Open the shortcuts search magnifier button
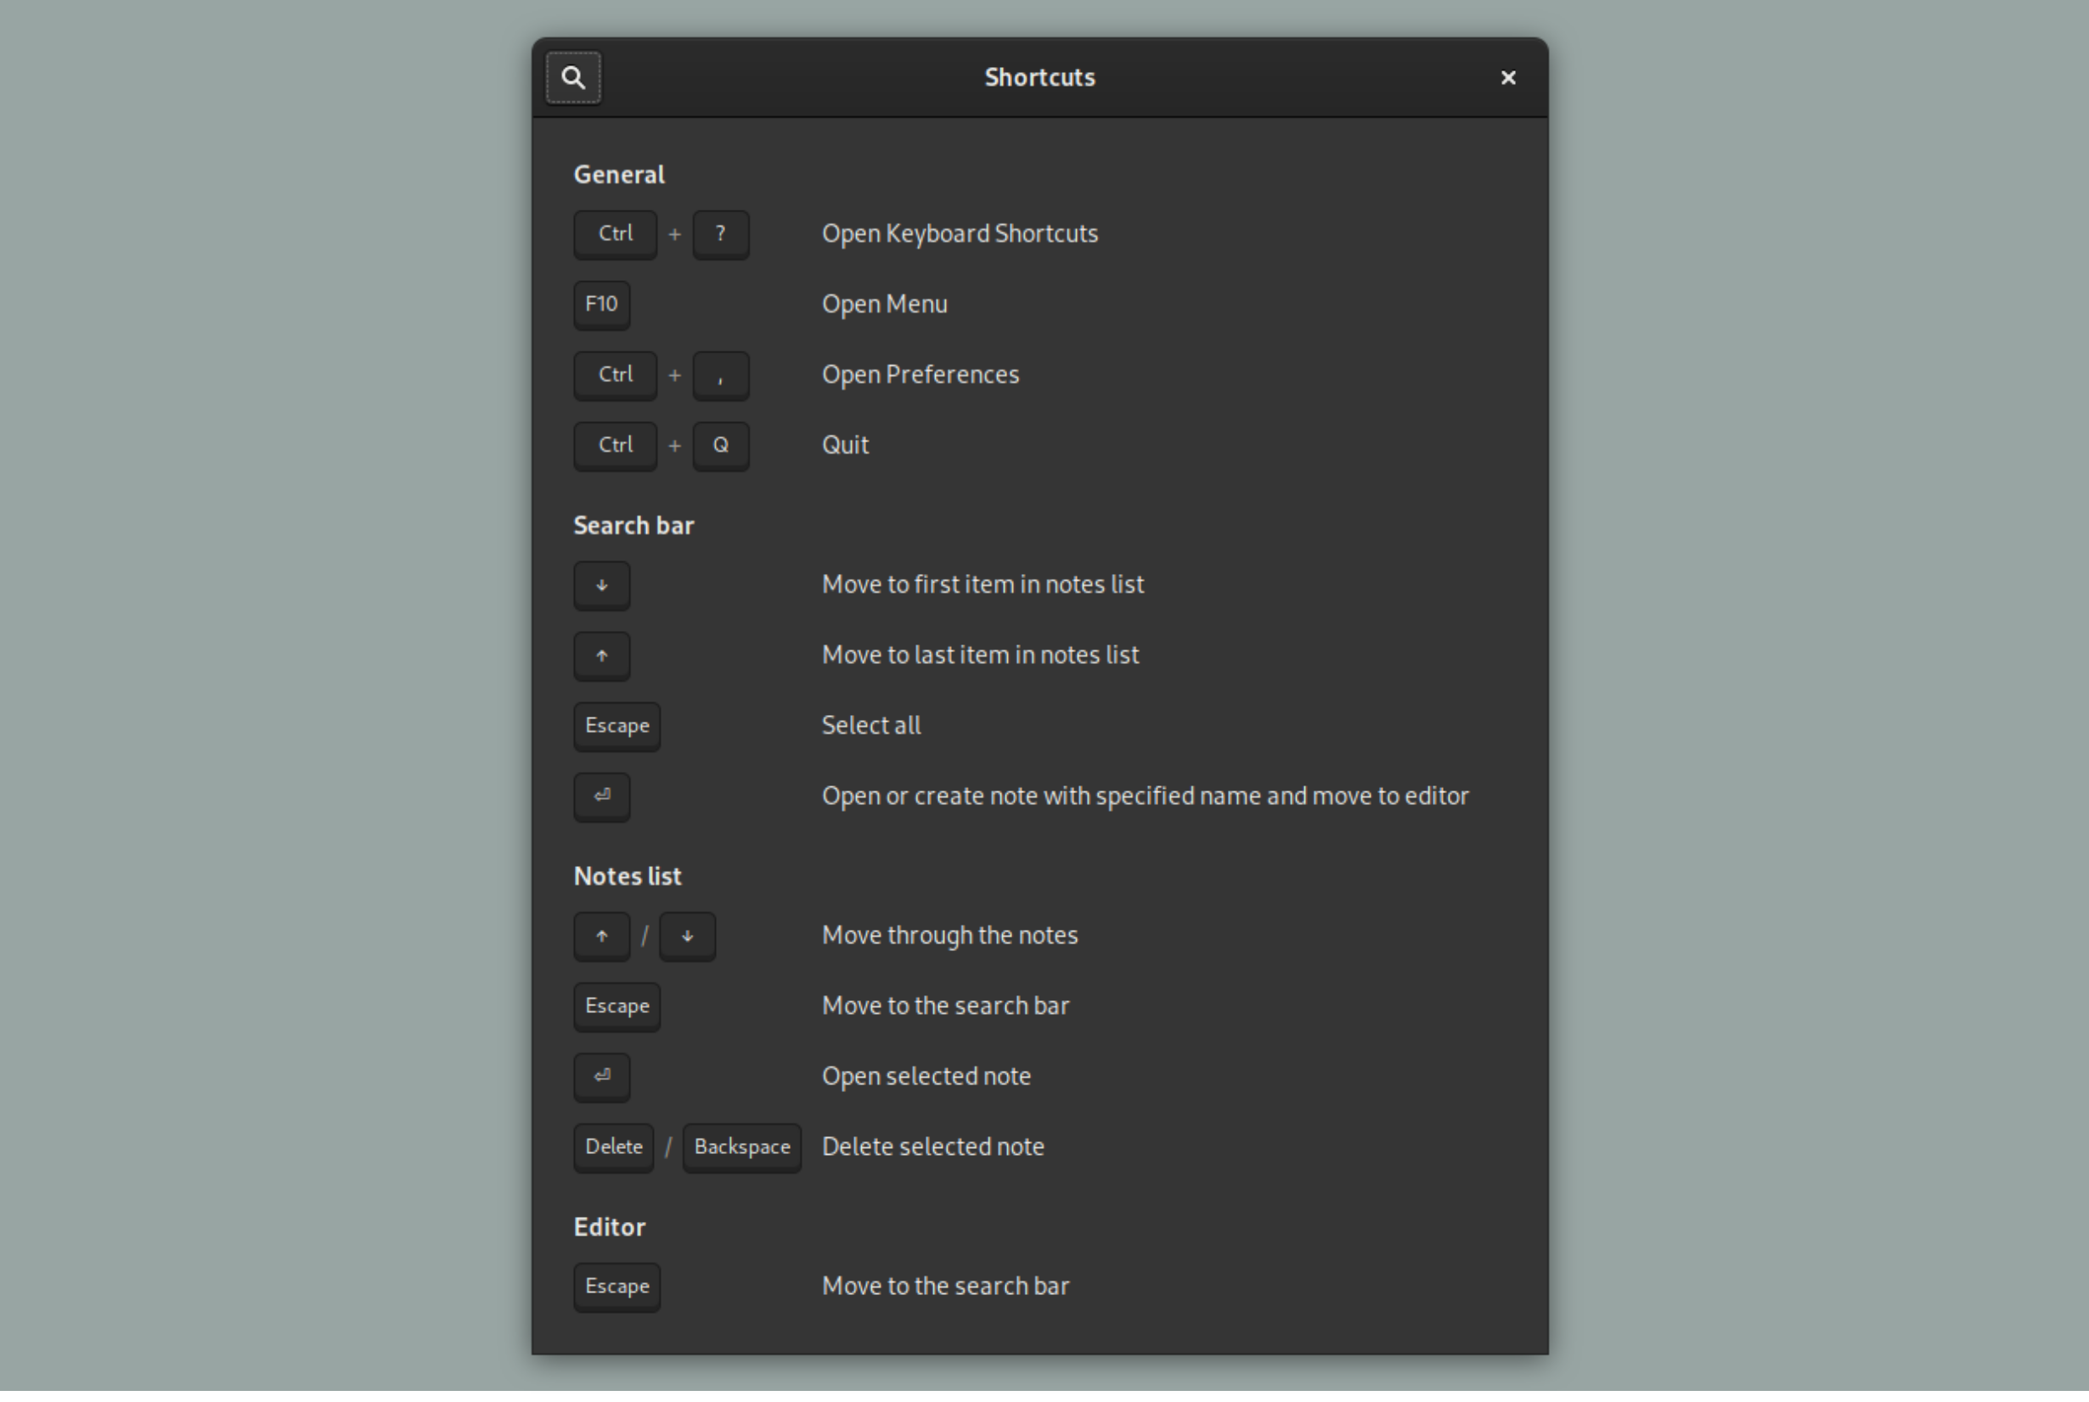 pos(573,78)
